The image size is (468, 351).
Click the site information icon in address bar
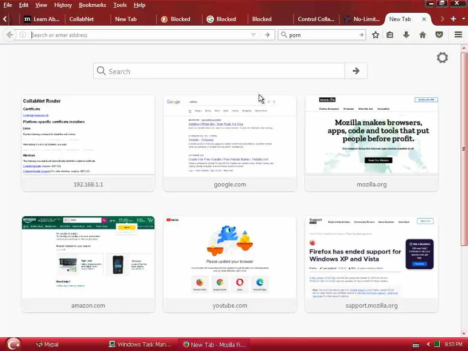click(23, 35)
